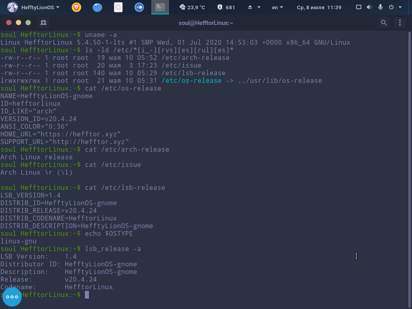The width and height of the screenshot is (412, 309).
Task: Open terminal search with magnifier icon
Action: pos(384,23)
